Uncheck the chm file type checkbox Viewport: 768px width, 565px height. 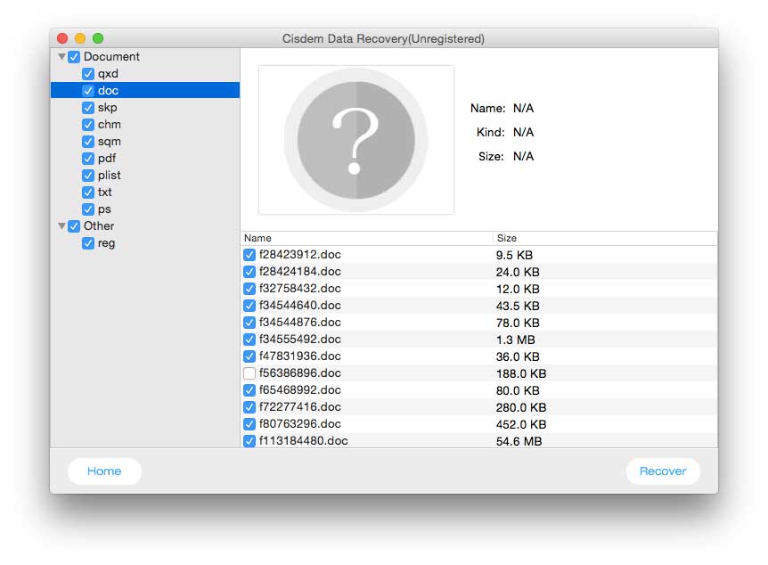pyautogui.click(x=88, y=125)
